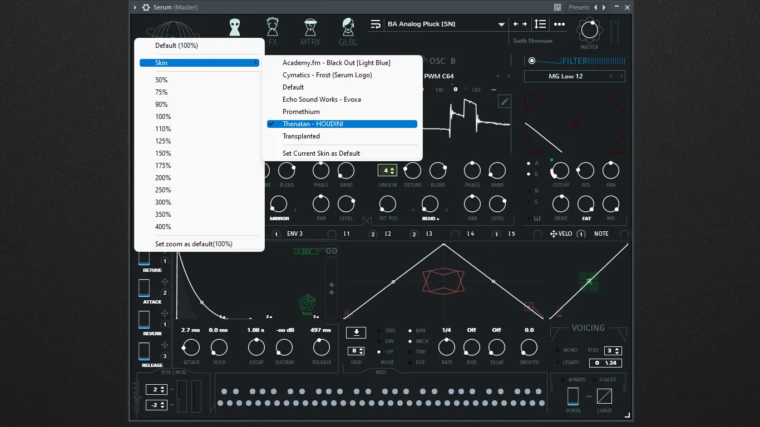
Task: Enable MONO voicing
Action: [558, 351]
